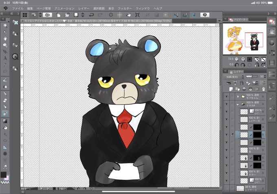The image size is (277, 194).
Task: Adjust the layer opacity slider
Action: pos(252,76)
